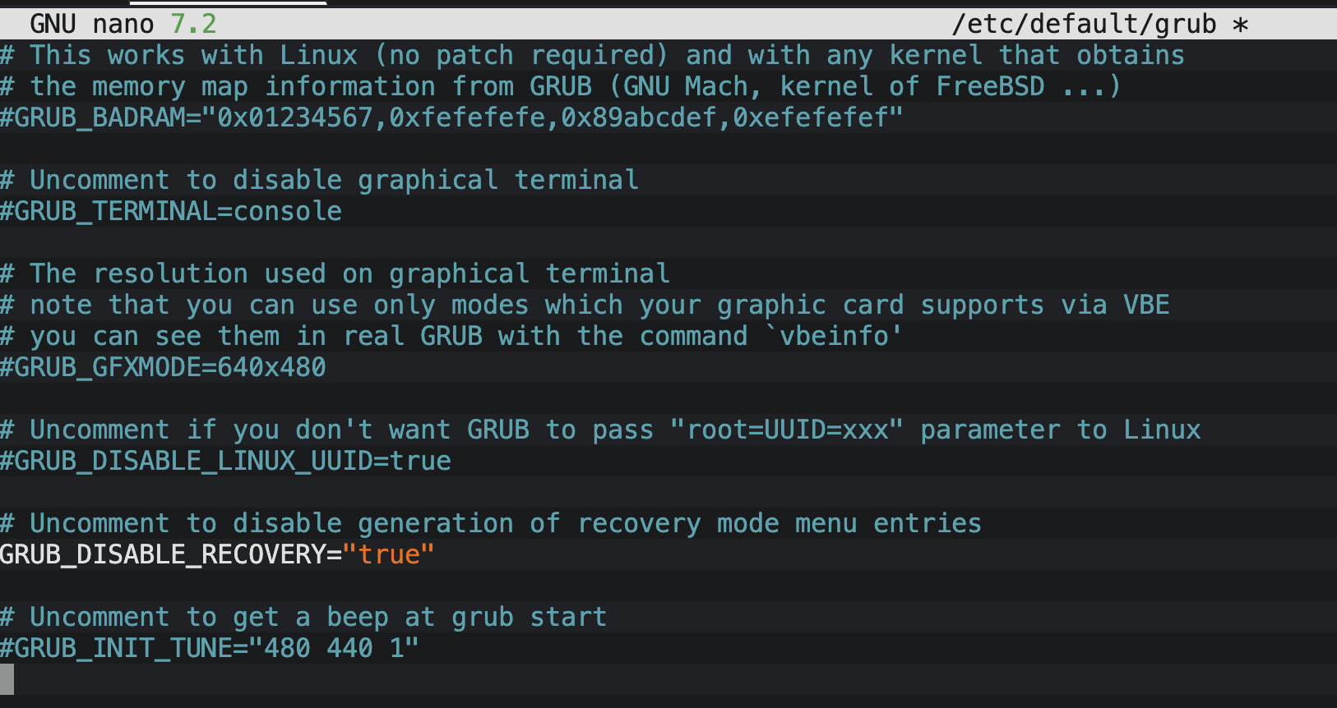
Task: Place cursor on the #GRUB_TERMINAL=console line
Action: (171, 212)
